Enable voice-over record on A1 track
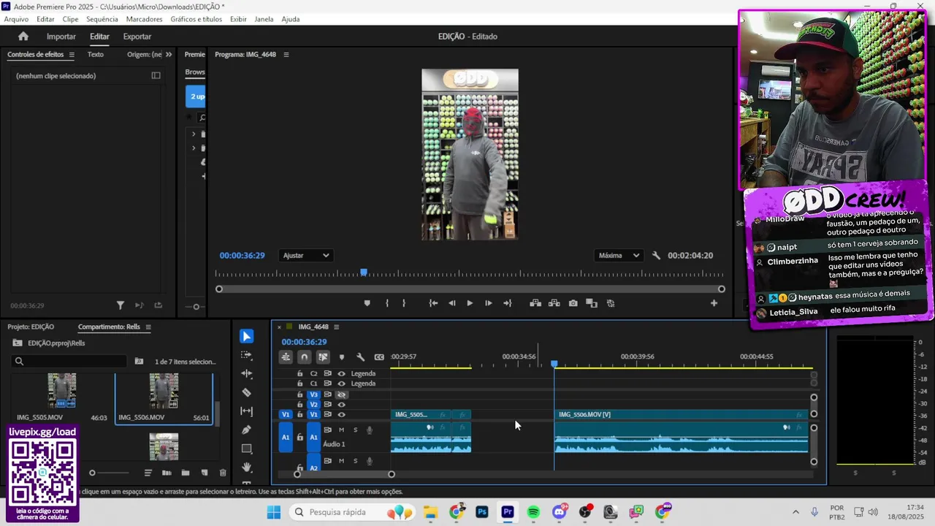This screenshot has width=935, height=526. 370,430
